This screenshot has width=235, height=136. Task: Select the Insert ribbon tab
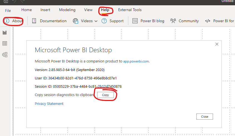45,10
